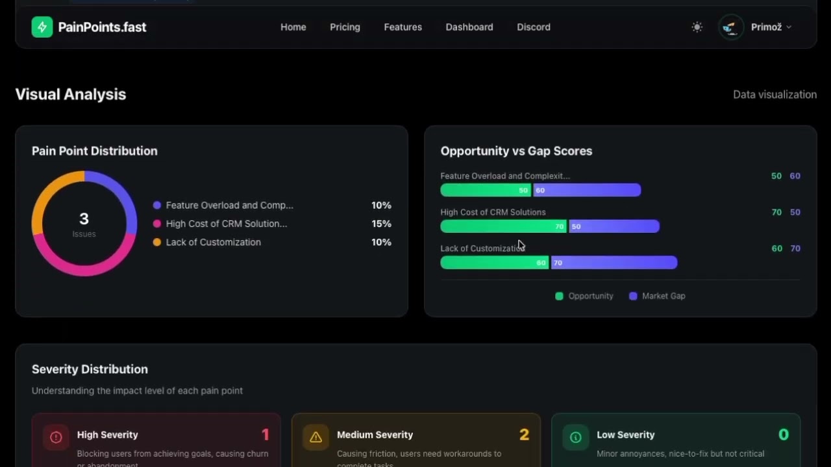Viewport: 831px width, 467px height.
Task: Click the purple Feature Overload legend dot
Action: pyautogui.click(x=157, y=205)
